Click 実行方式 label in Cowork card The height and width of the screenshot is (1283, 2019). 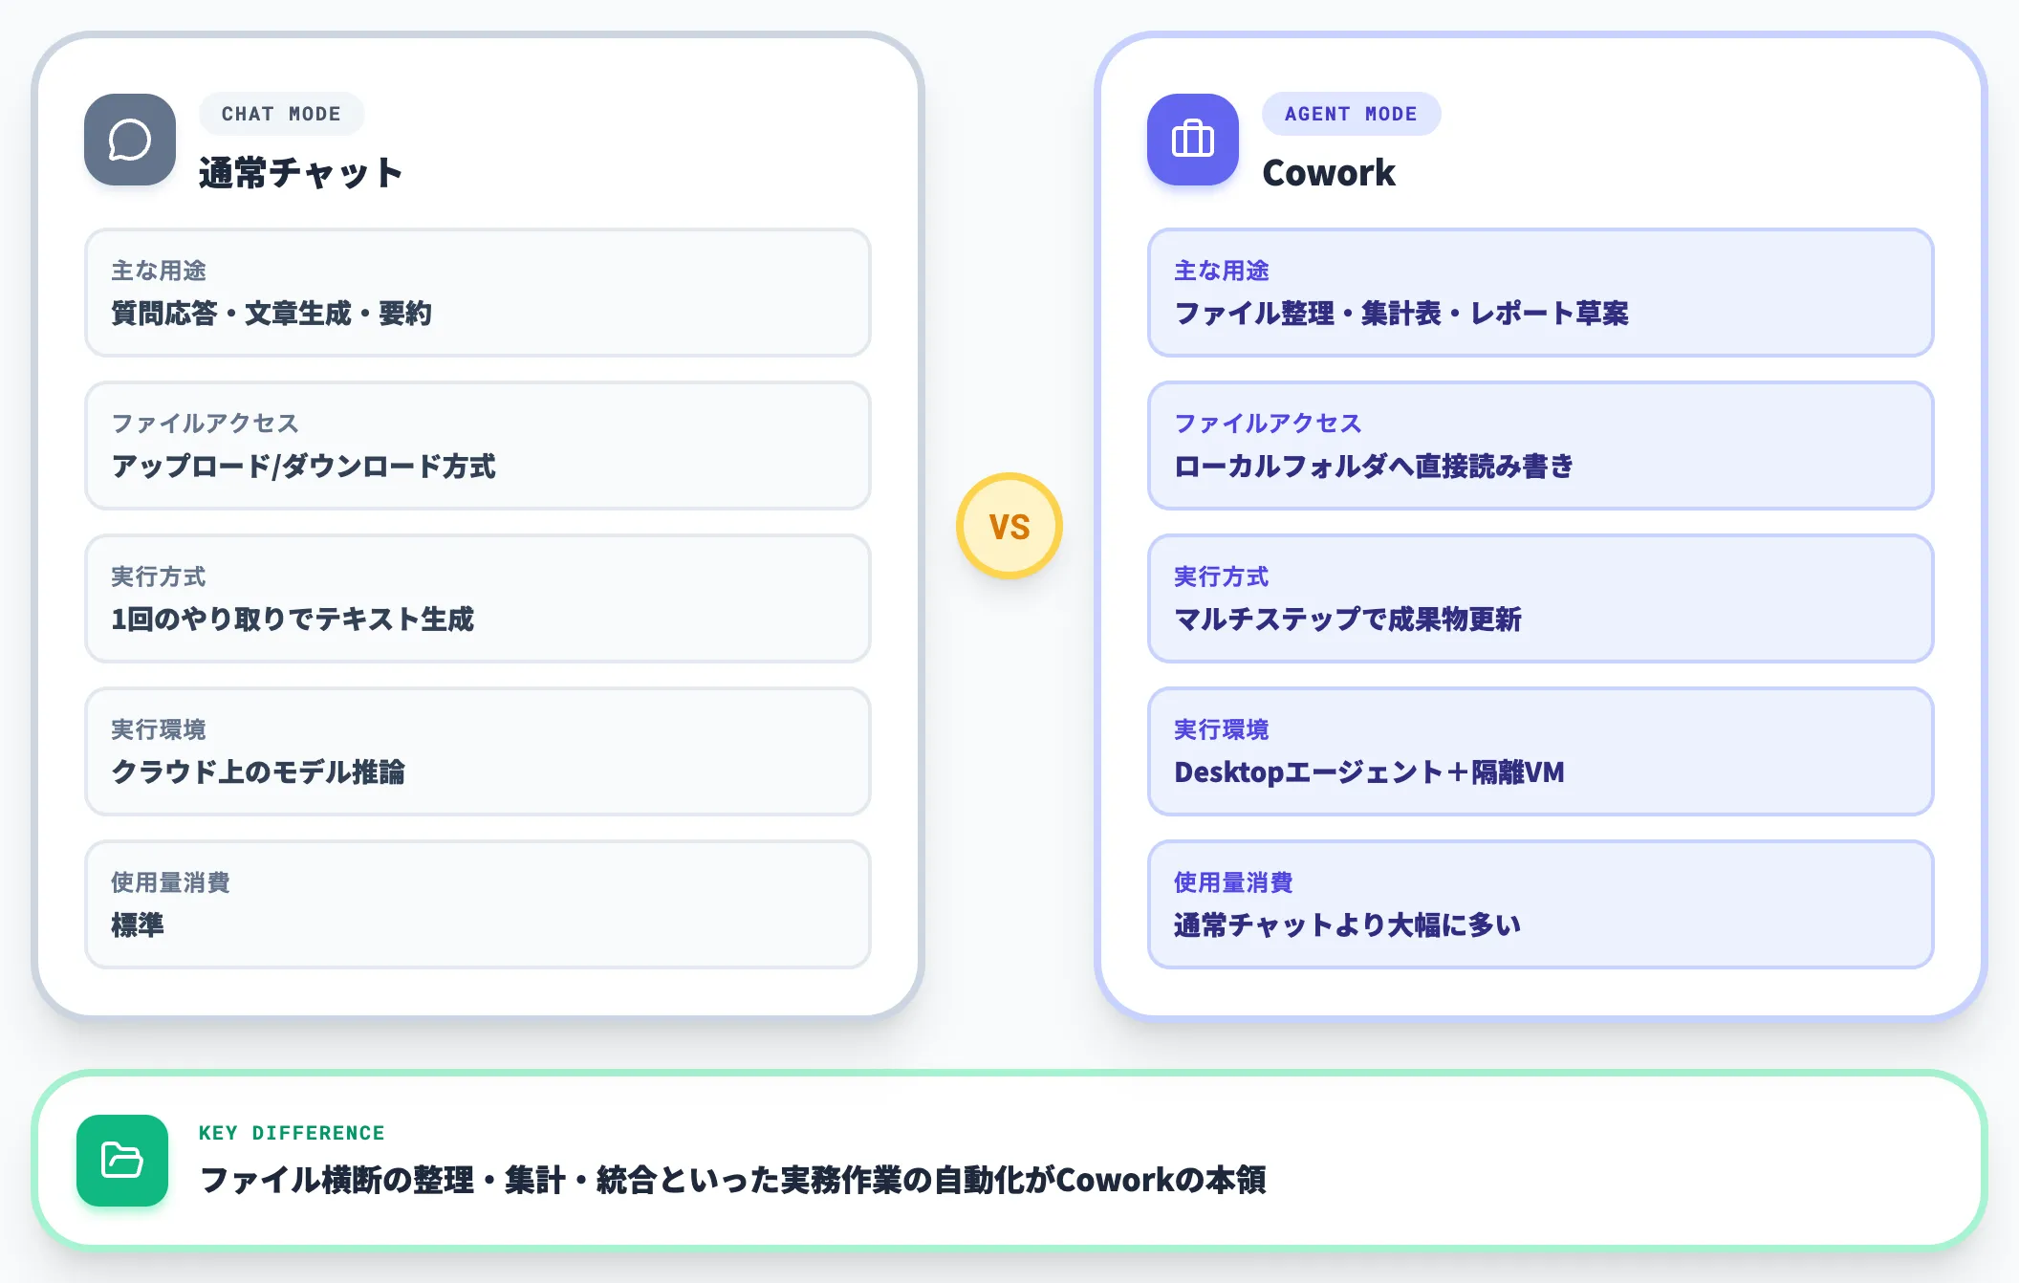pyautogui.click(x=1222, y=576)
